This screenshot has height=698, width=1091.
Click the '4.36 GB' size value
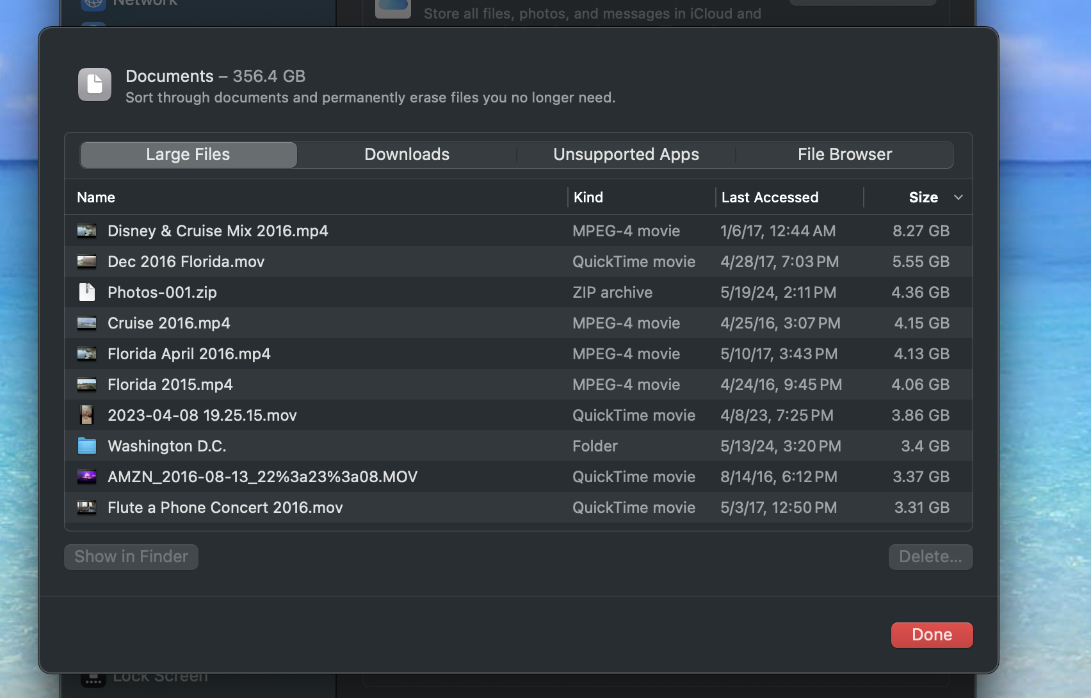921,292
